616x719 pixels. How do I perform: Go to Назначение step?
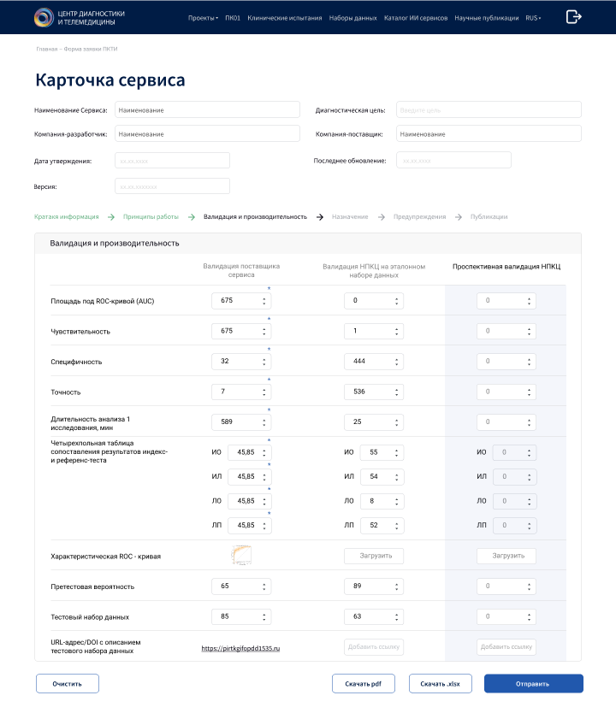tap(350, 217)
